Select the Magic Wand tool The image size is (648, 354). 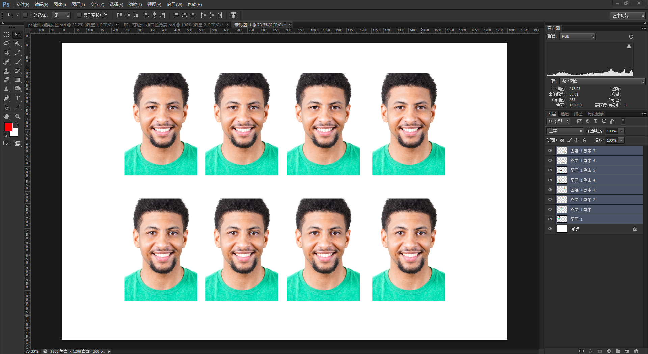[18, 44]
